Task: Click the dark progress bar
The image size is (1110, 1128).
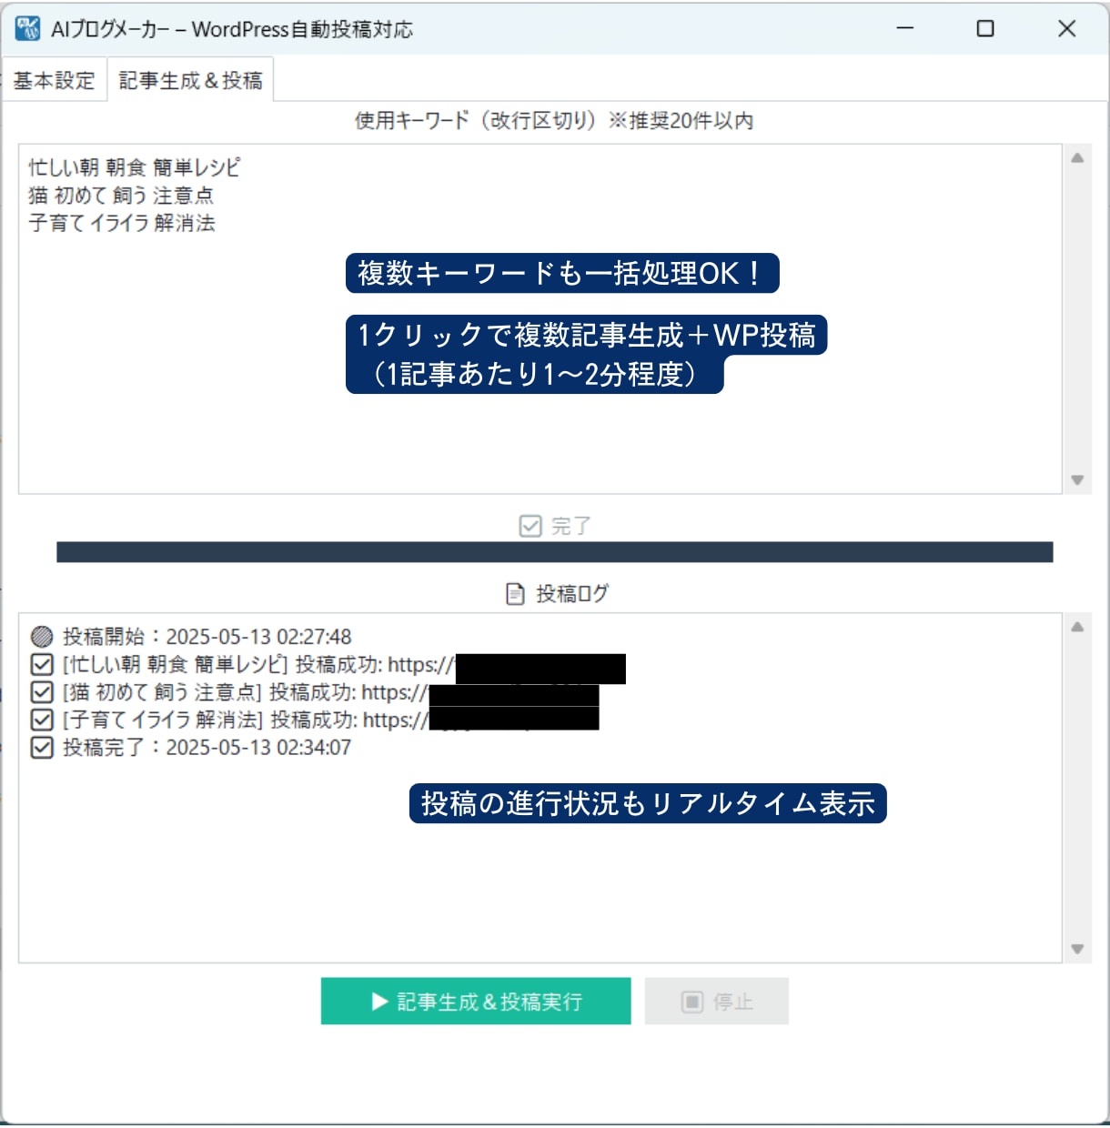Action: [555, 552]
